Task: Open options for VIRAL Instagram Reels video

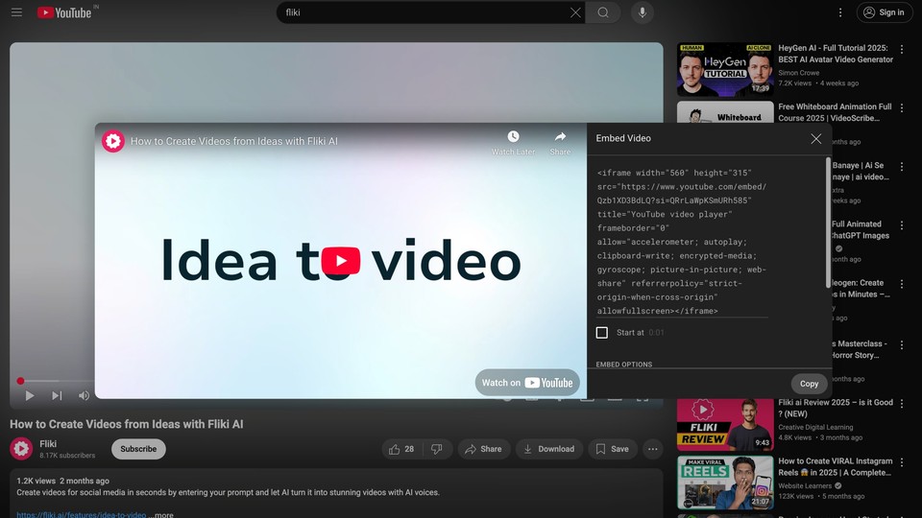Action: (x=902, y=462)
